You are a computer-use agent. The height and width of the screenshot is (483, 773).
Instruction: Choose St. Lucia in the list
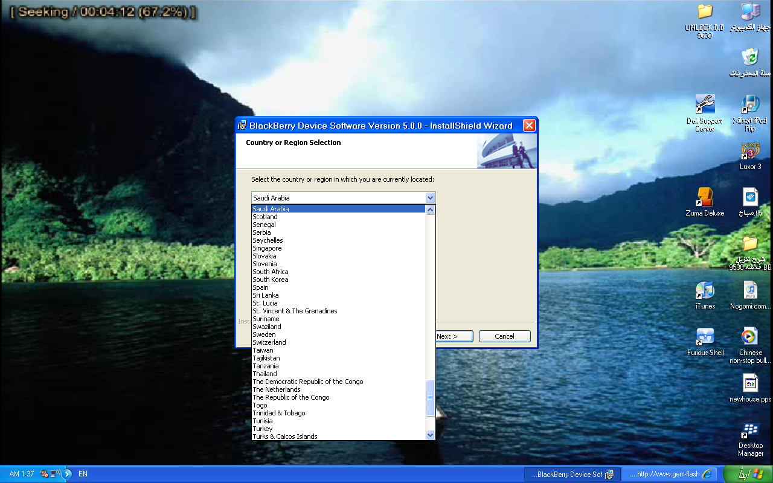coord(339,303)
